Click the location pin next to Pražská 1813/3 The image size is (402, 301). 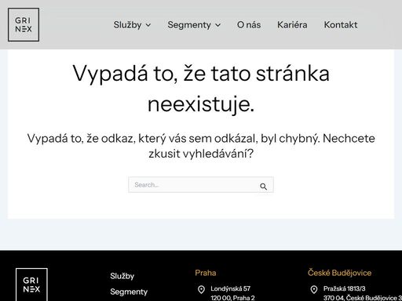[314, 289]
